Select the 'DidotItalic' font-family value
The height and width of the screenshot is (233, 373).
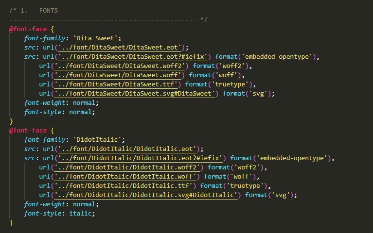coord(97,140)
